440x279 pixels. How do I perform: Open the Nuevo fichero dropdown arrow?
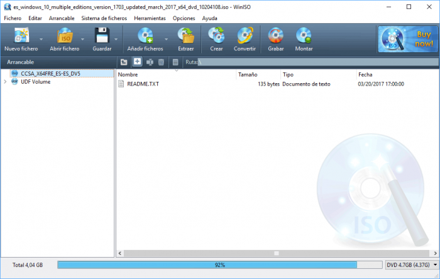[41, 40]
